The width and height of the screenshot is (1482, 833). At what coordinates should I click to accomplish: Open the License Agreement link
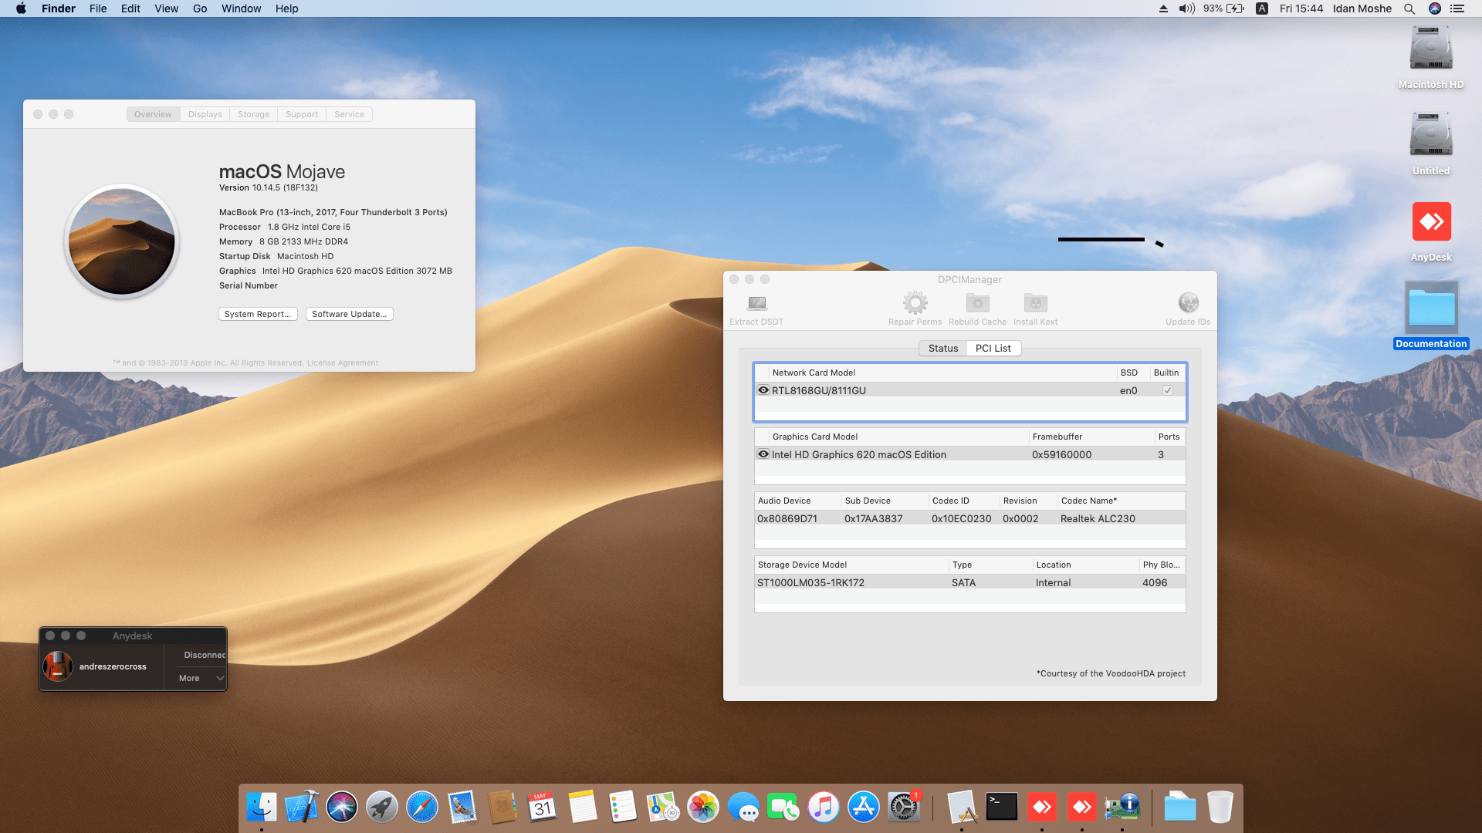342,363
